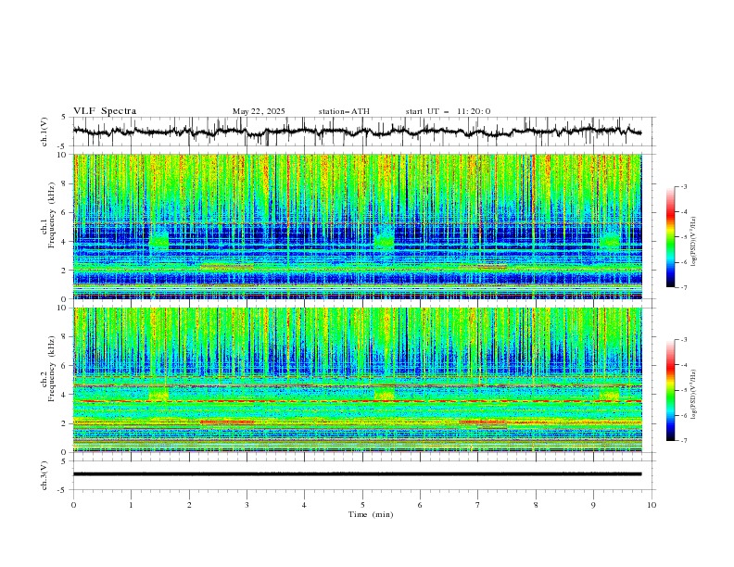The image size is (734, 567).
Task: Click the ch.1 spectrogram color bar
Action: click(670, 237)
